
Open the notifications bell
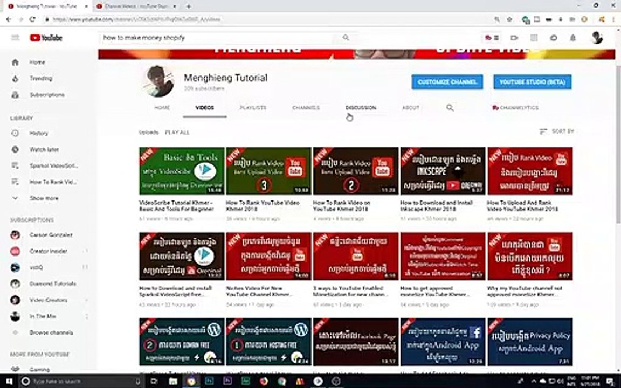[x=572, y=38]
